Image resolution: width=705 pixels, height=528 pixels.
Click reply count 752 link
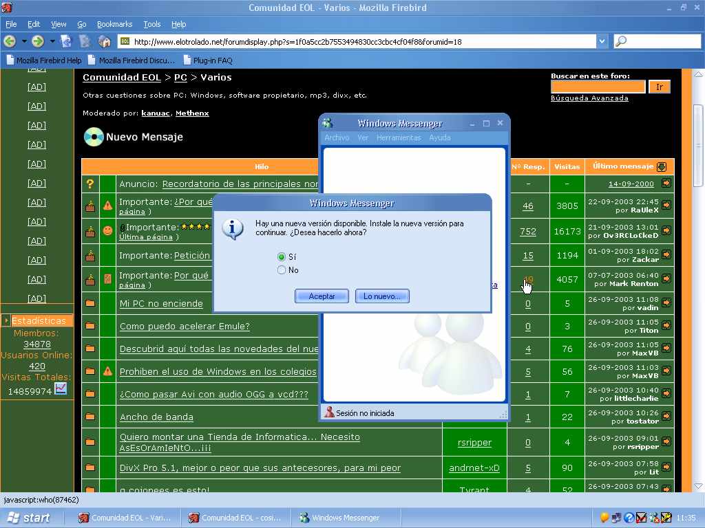click(528, 231)
